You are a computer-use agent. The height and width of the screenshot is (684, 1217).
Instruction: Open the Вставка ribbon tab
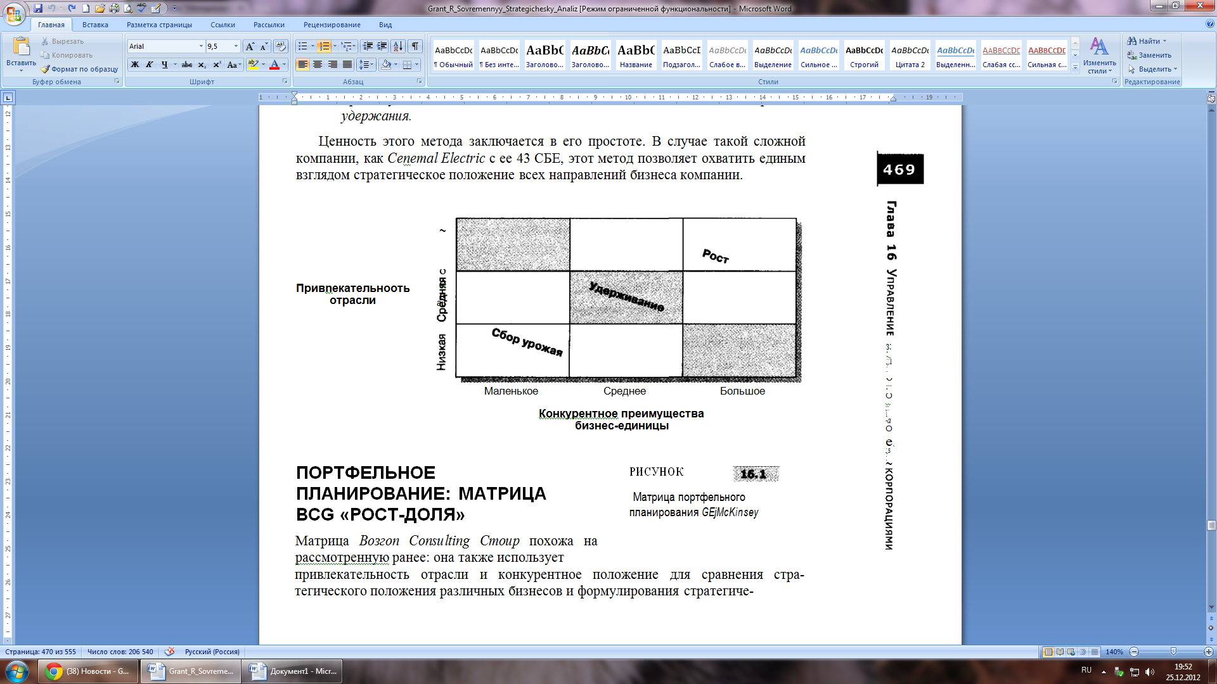click(x=95, y=25)
